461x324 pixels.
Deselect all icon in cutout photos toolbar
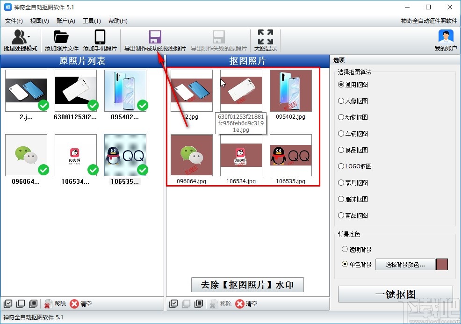click(186, 303)
